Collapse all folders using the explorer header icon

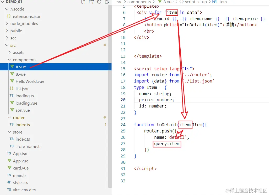point(107,2)
